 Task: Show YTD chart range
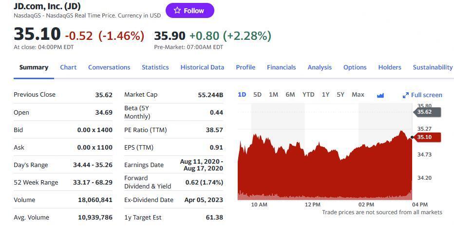coord(308,95)
